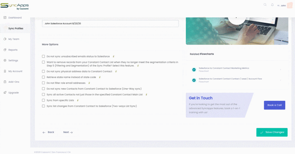The image size is (295, 154).
Task: Click the laptop video thumbnail
Action: (237, 31)
